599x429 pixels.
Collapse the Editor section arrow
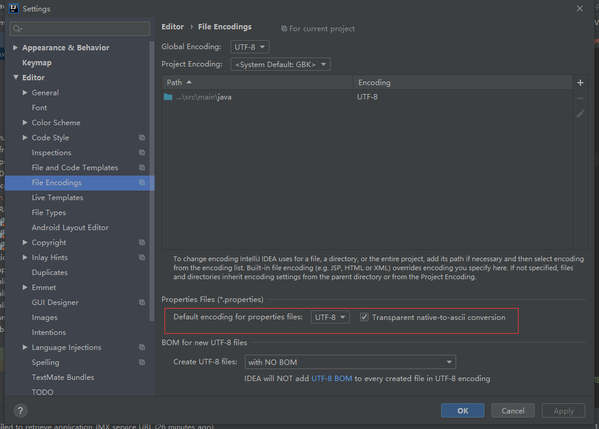(x=16, y=77)
